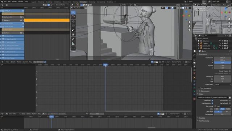Click the Frame Start value field

(222, 76)
